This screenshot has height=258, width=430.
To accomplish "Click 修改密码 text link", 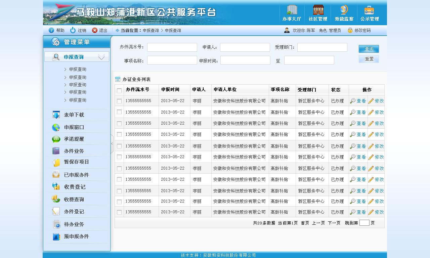I will pos(362,30).
